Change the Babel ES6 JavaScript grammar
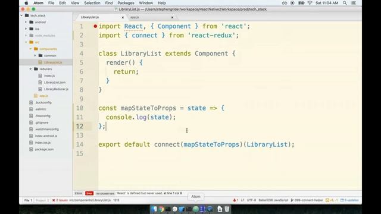 (x=273, y=200)
